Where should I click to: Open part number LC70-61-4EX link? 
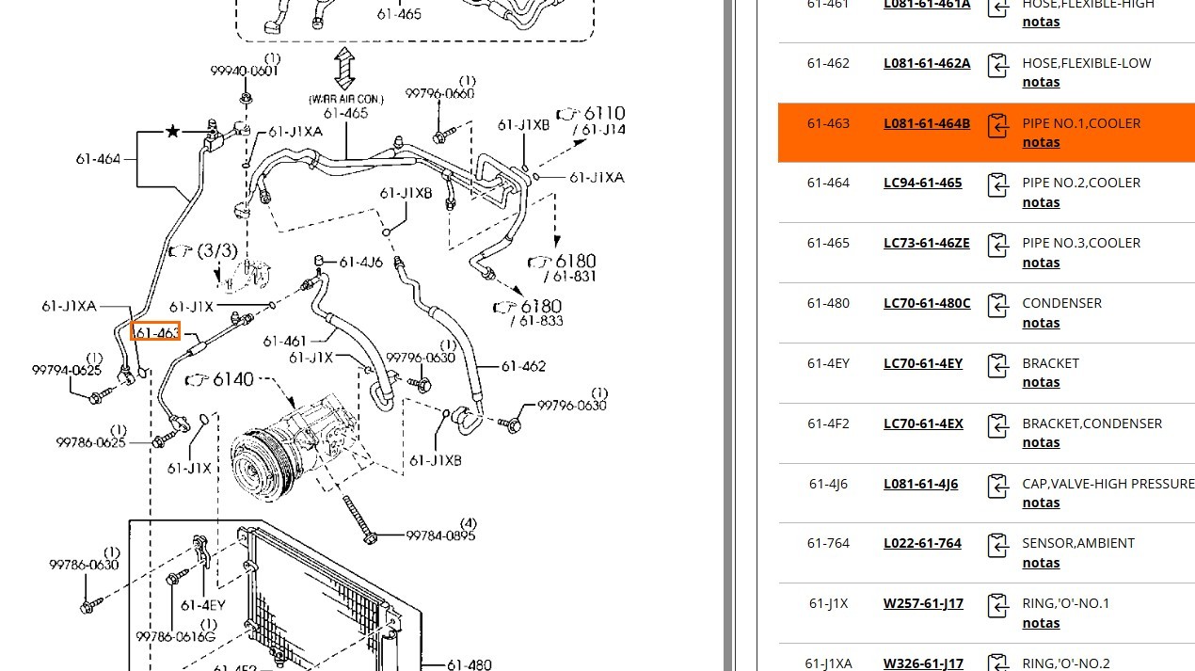click(923, 423)
